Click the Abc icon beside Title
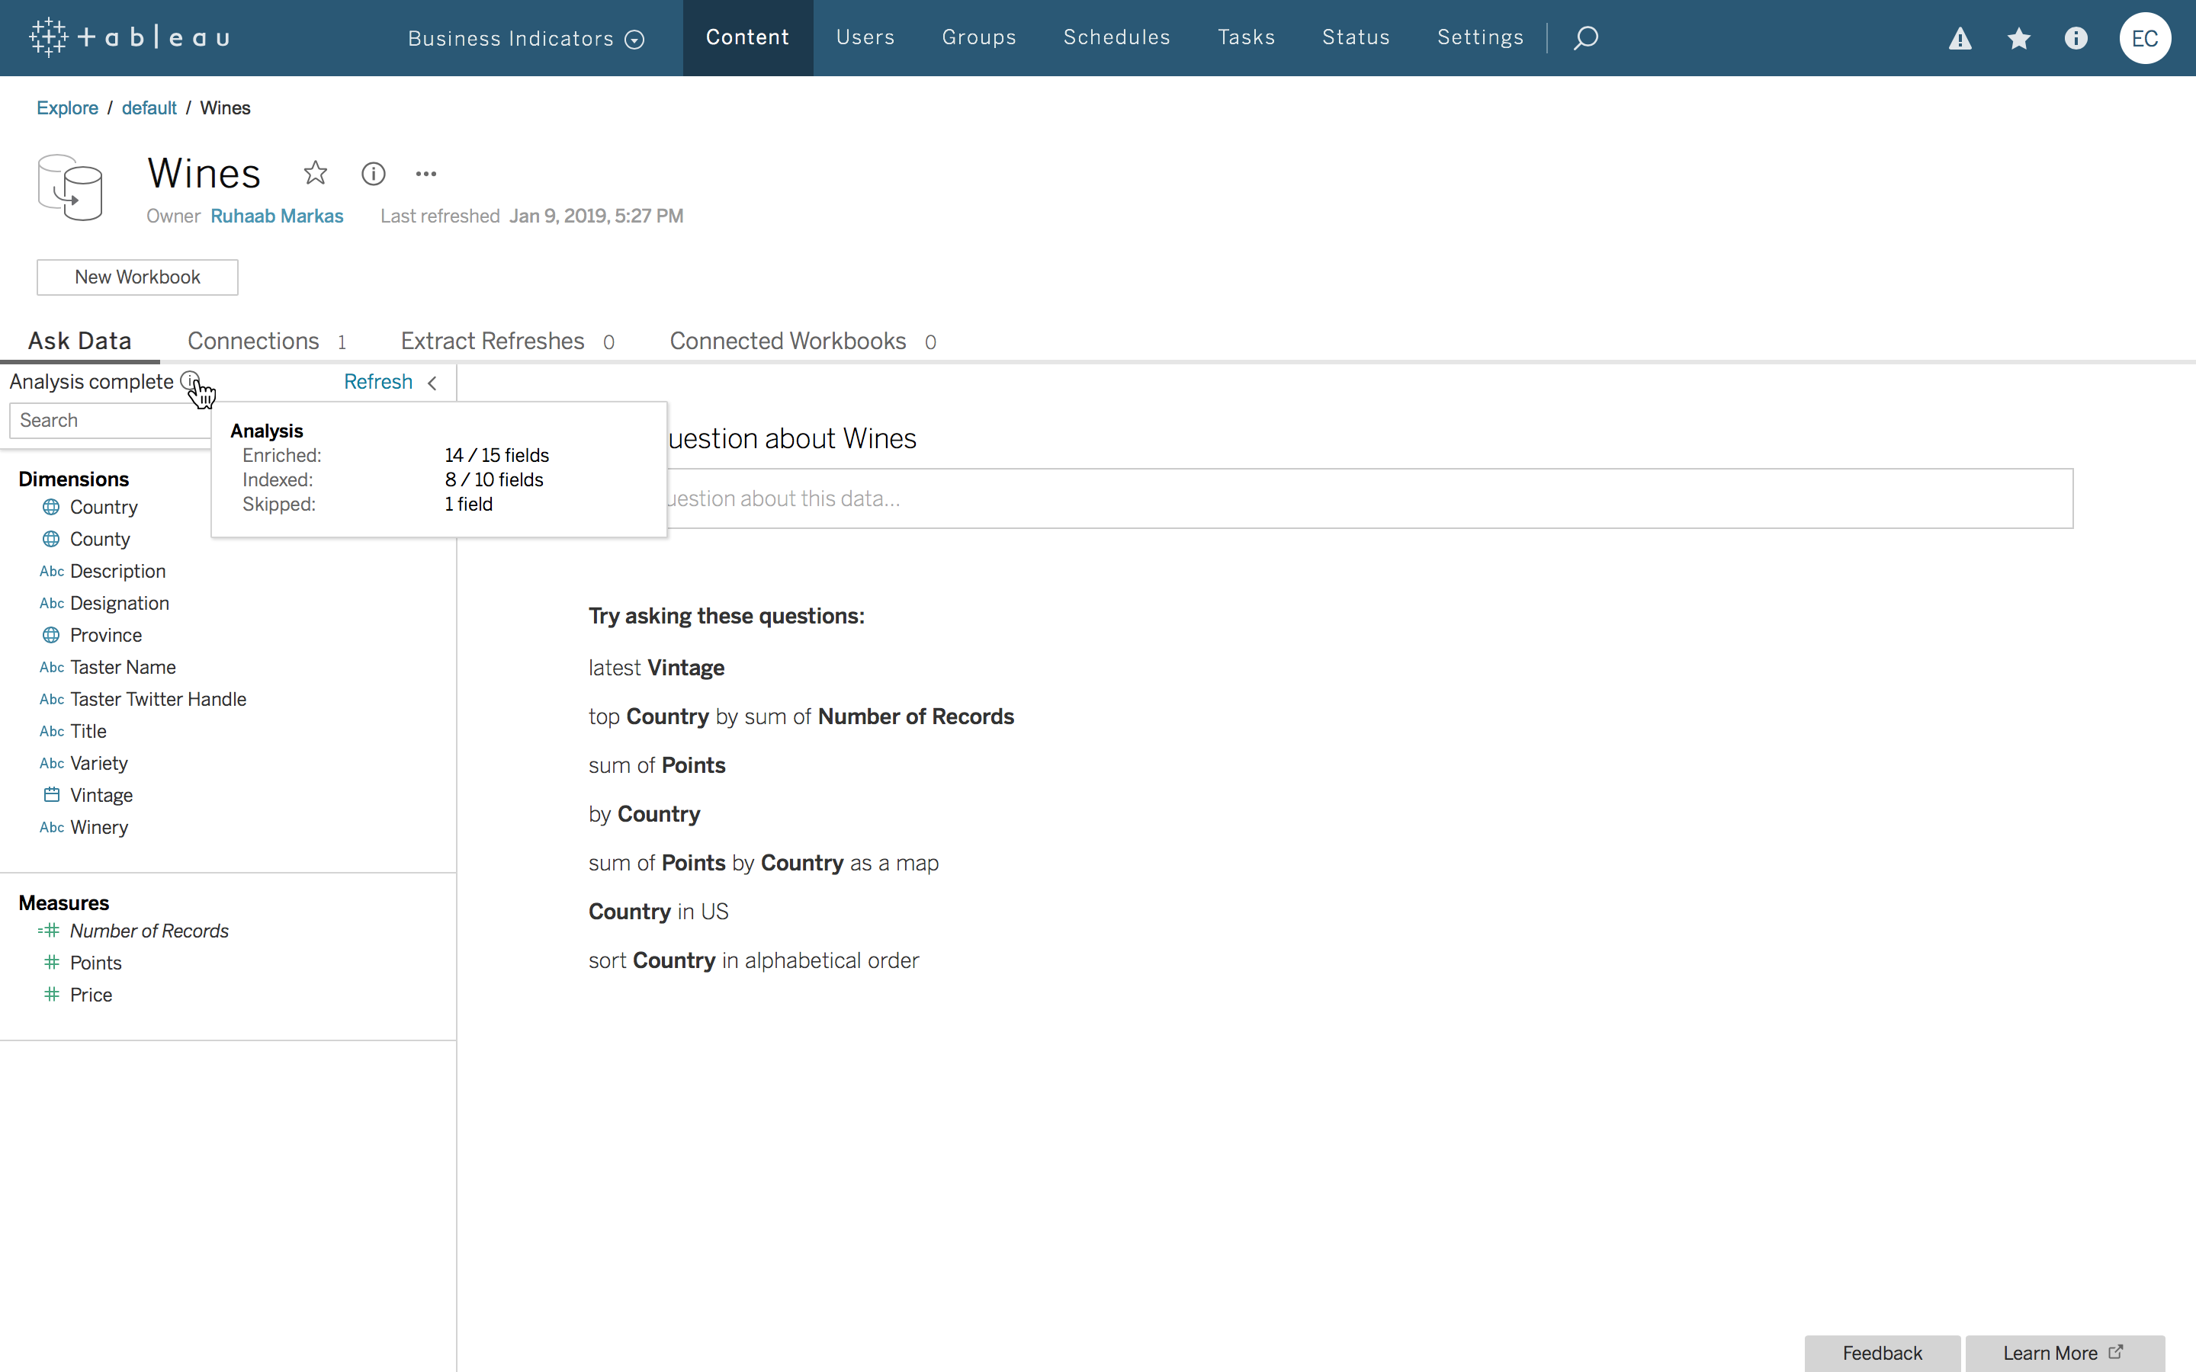The height and width of the screenshot is (1372, 2196). [x=52, y=732]
